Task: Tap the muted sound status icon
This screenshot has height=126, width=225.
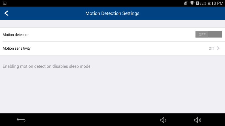Action: tap(186, 3)
